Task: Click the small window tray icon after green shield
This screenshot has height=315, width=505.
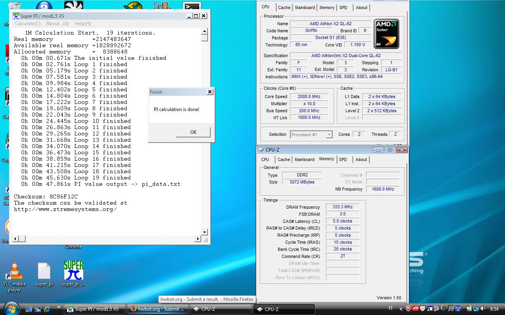Action: click(x=430, y=308)
